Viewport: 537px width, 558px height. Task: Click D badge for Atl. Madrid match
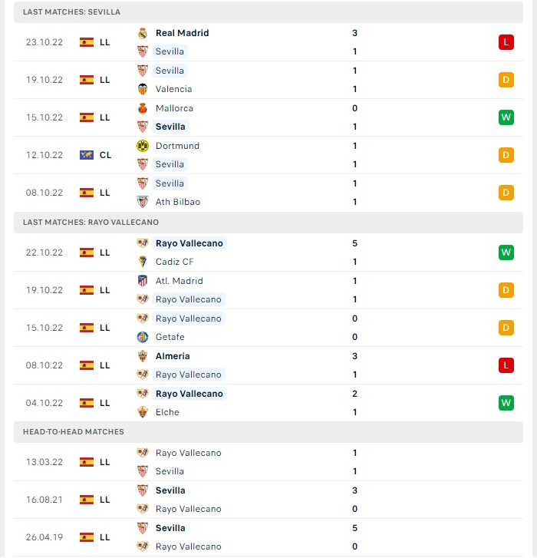tap(506, 290)
